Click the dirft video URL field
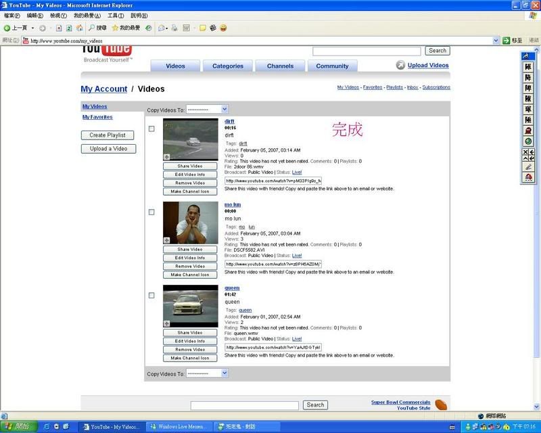Image resolution: width=541 pixels, height=433 pixels. click(273, 181)
